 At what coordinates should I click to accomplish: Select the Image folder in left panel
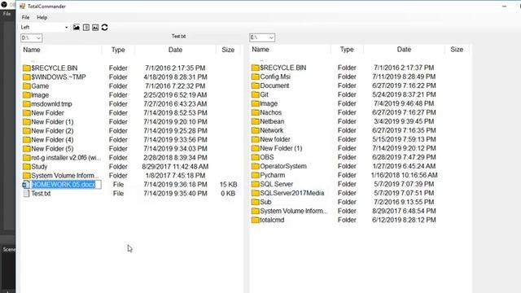tap(36, 95)
